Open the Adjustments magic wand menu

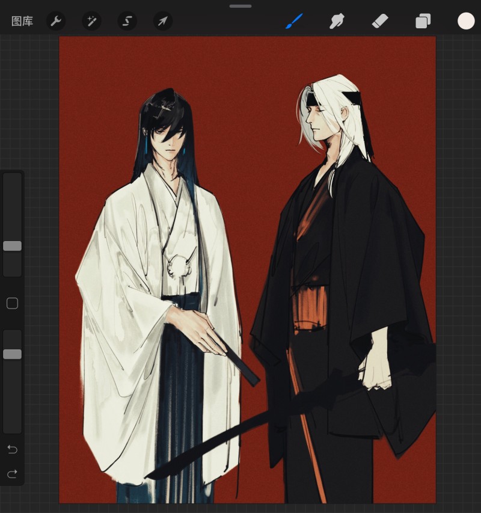pos(91,21)
